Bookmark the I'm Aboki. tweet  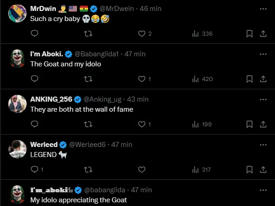tap(249, 79)
